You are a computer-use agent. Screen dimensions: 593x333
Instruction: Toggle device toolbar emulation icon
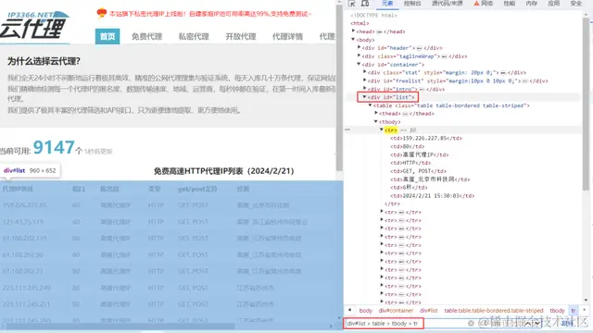point(365,4)
